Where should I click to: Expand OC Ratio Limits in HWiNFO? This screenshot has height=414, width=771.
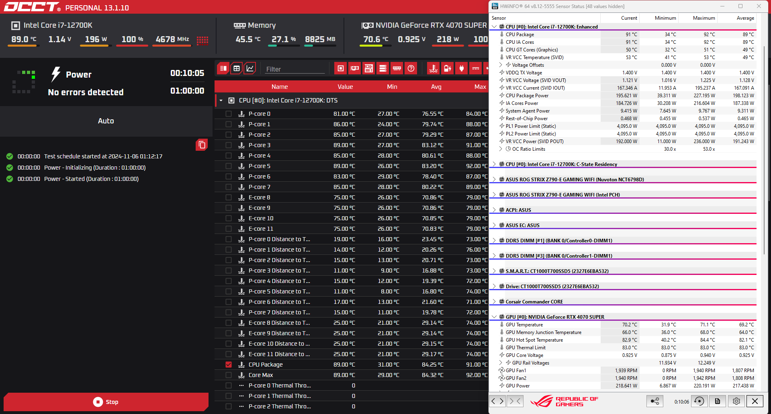501,149
